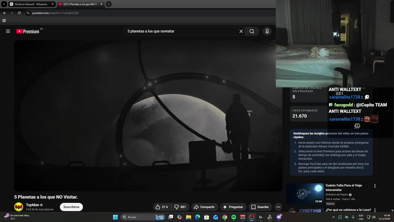This screenshot has width=394, height=222.
Task: Dislike the video showing 881
Action: tap(180, 207)
